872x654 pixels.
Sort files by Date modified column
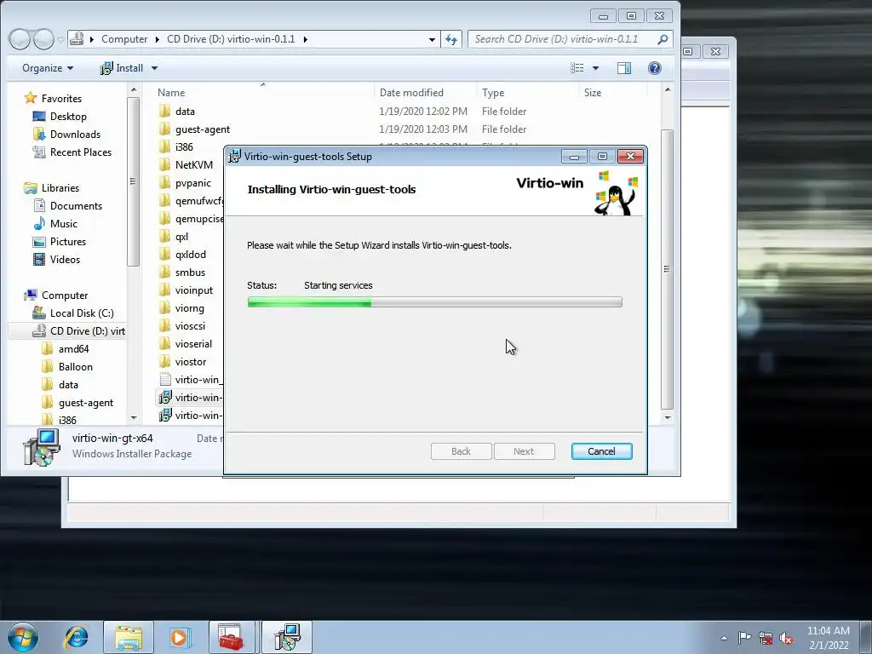(411, 92)
